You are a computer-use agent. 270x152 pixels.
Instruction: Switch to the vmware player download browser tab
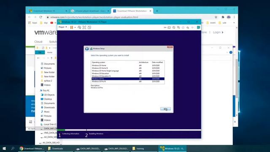point(90,11)
